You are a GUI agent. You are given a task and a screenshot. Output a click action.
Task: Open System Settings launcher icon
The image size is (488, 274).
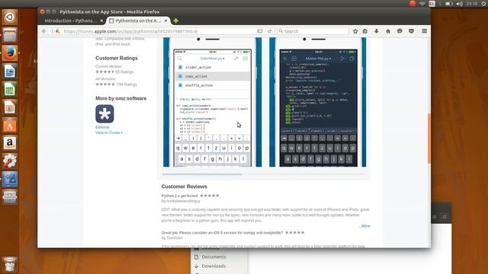(x=10, y=161)
